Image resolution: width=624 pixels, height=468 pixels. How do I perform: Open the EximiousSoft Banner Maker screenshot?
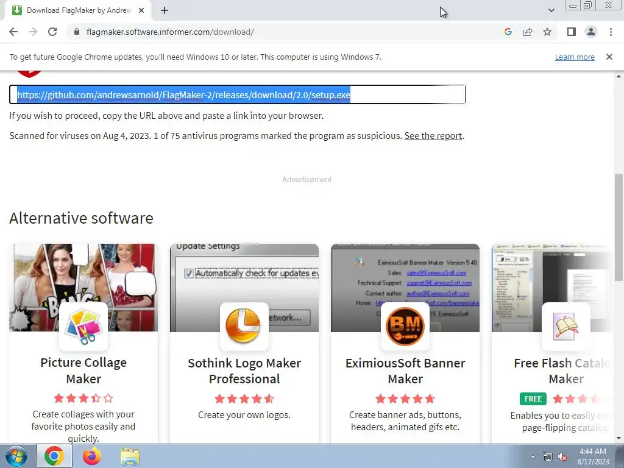pyautogui.click(x=405, y=288)
